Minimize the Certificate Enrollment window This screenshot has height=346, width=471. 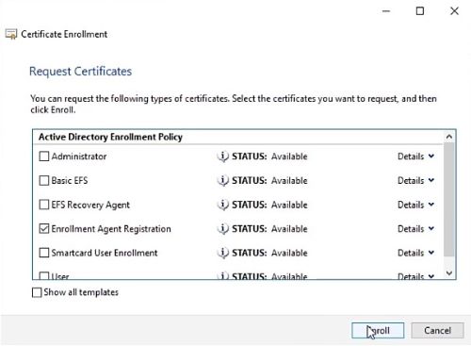[x=386, y=11]
